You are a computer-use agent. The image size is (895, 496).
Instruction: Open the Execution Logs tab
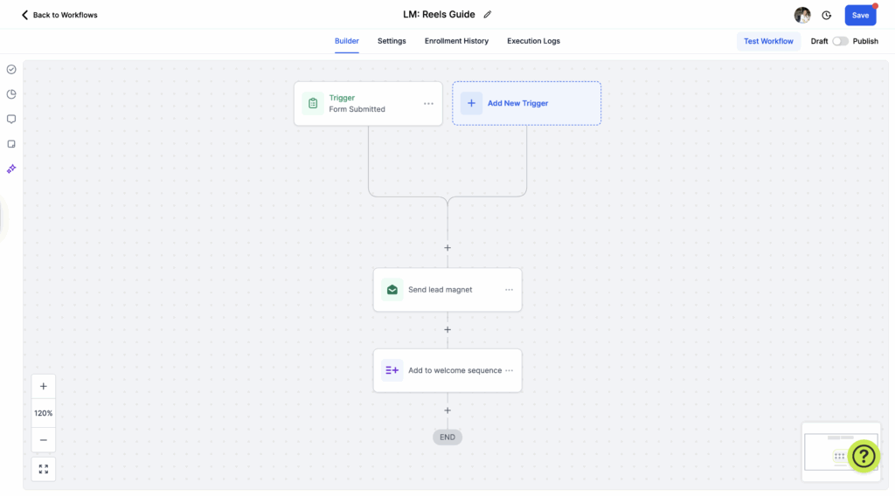point(533,41)
